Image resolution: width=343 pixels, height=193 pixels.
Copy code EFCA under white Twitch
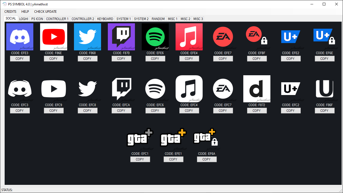tap(121, 110)
